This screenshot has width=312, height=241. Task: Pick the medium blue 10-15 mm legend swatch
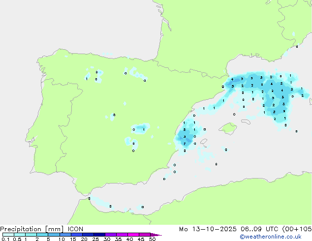pyautogui.click(x=65, y=235)
